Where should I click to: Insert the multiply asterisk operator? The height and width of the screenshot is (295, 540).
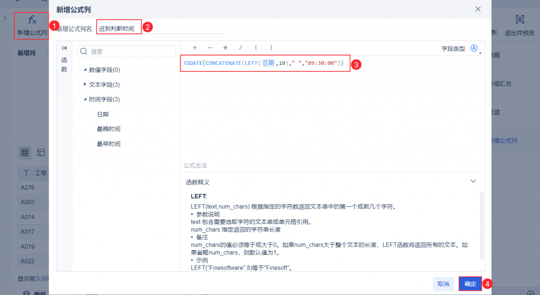(x=225, y=48)
